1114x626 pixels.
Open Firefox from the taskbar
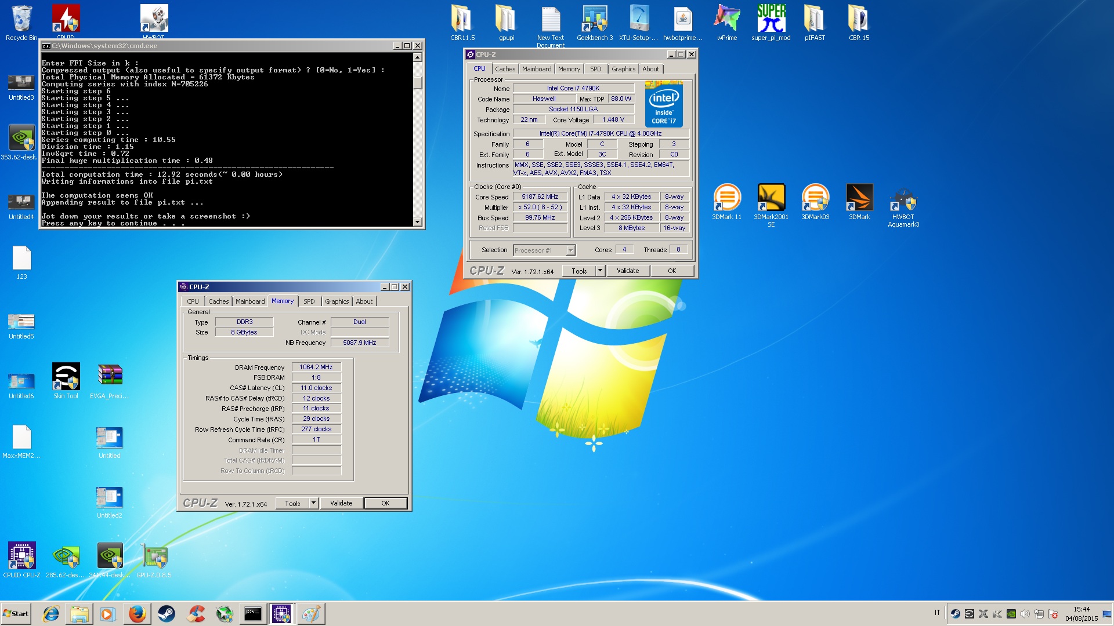coord(137,614)
